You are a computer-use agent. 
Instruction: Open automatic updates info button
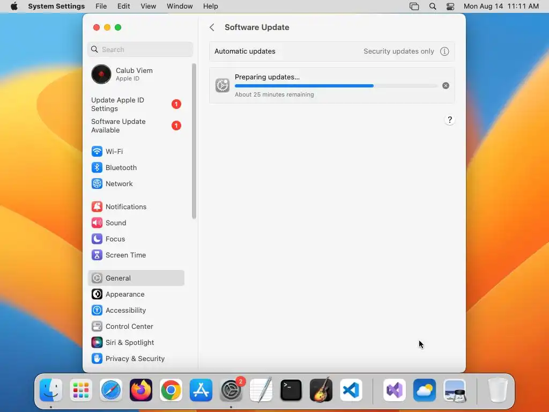(x=444, y=51)
